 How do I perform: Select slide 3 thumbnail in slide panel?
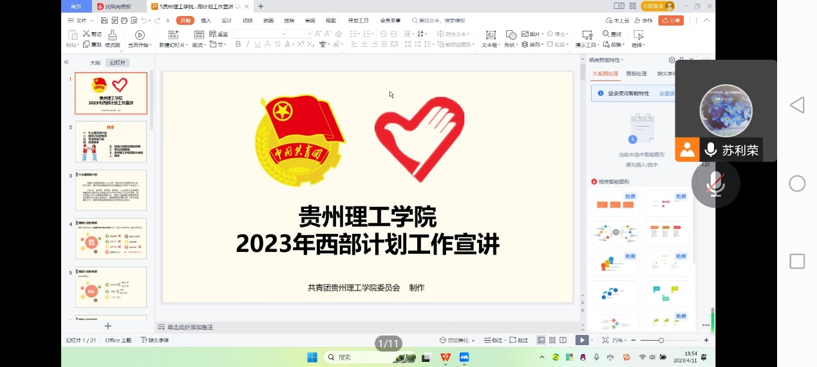coord(111,190)
